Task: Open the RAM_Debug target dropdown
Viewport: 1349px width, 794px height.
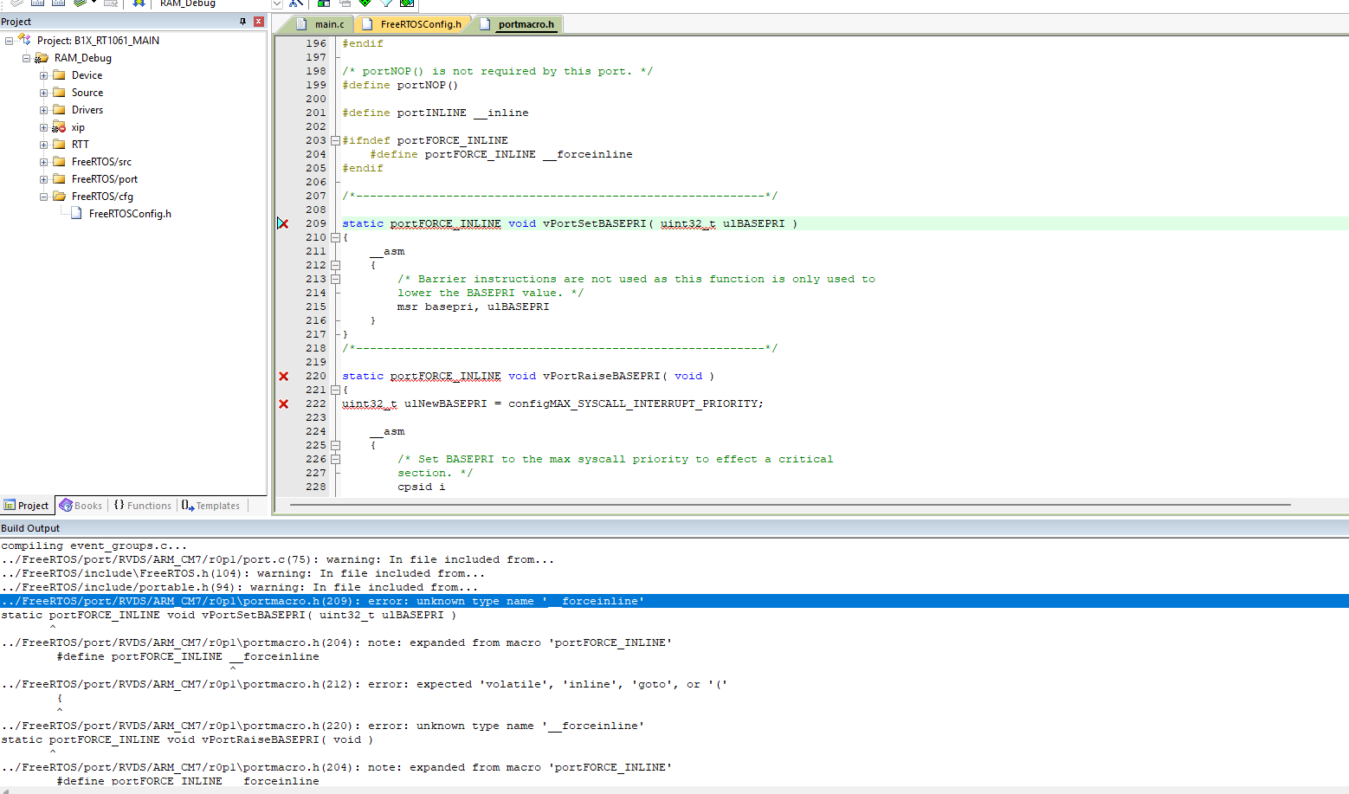Action: [x=275, y=3]
